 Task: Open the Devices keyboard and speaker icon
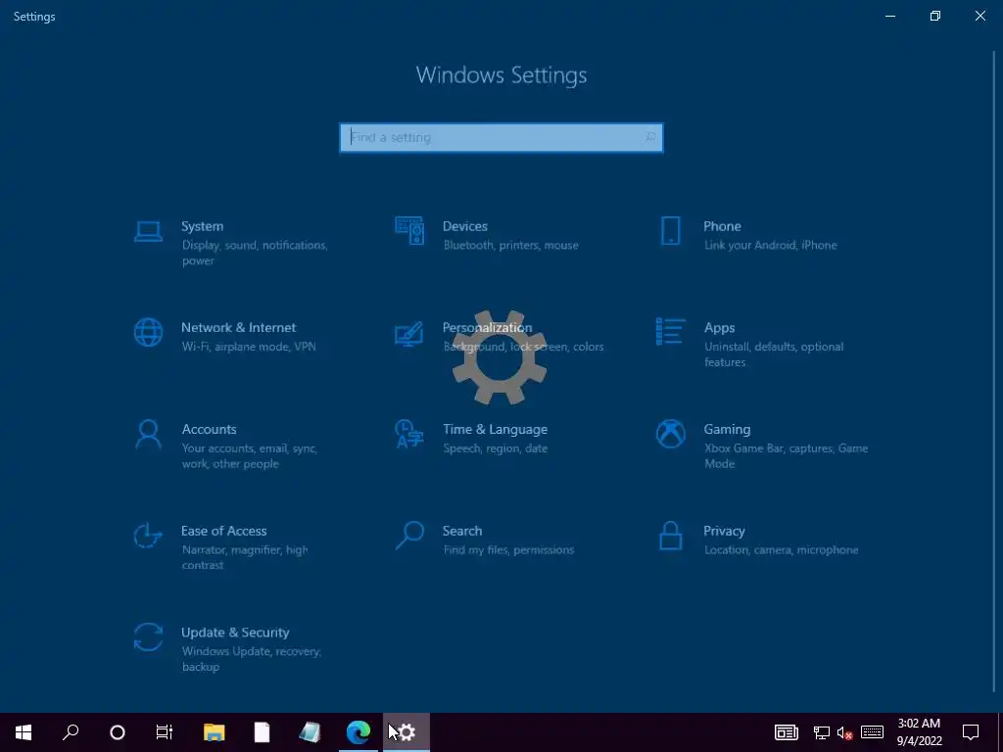pos(409,231)
